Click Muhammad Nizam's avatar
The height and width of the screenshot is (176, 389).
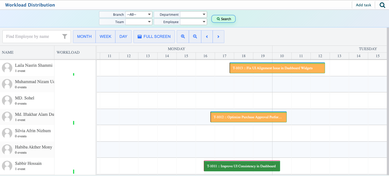click(7, 84)
